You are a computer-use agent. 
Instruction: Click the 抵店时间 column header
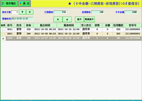(x=45, y=25)
